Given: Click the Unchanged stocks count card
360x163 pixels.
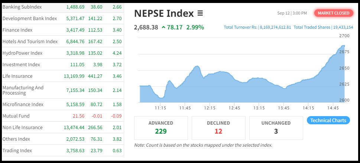Looking at the screenshot, I should (x=276, y=127).
